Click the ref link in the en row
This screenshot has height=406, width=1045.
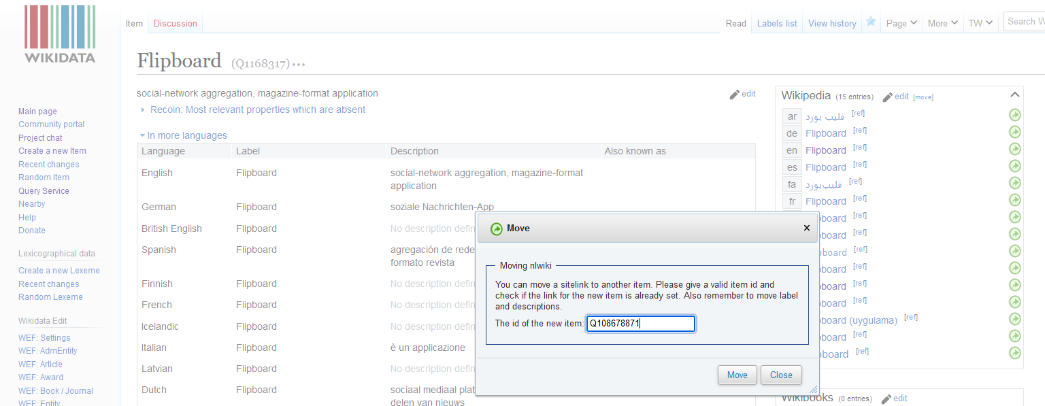click(x=860, y=148)
